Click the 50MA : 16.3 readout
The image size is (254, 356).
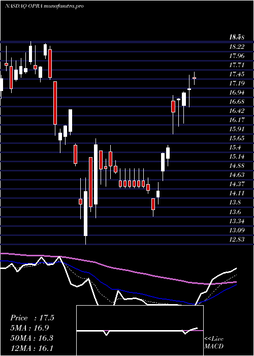coord(31,338)
